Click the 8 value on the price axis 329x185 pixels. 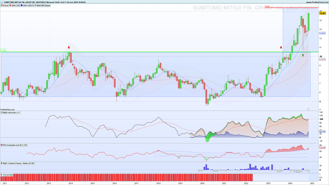(320, 75)
